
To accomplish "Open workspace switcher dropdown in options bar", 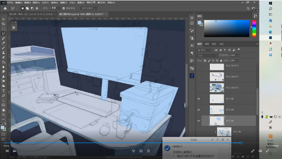I will [254, 8].
